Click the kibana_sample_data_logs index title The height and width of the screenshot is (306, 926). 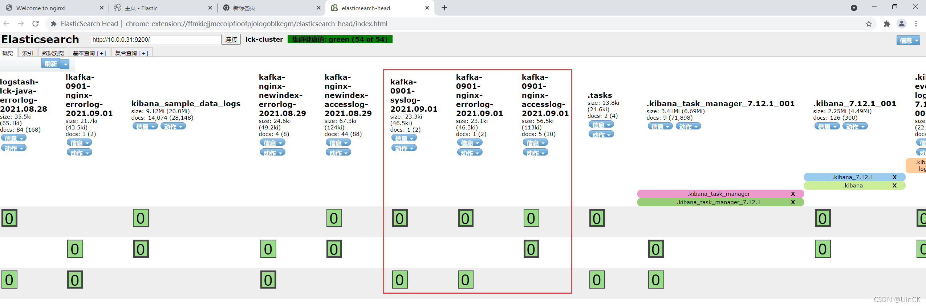click(186, 104)
